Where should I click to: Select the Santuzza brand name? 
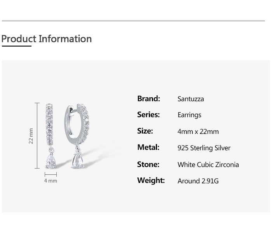[191, 99]
